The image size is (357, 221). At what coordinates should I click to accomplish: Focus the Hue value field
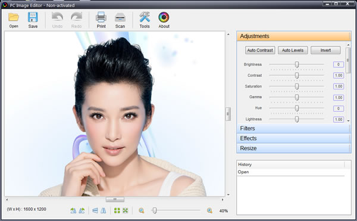(339, 108)
